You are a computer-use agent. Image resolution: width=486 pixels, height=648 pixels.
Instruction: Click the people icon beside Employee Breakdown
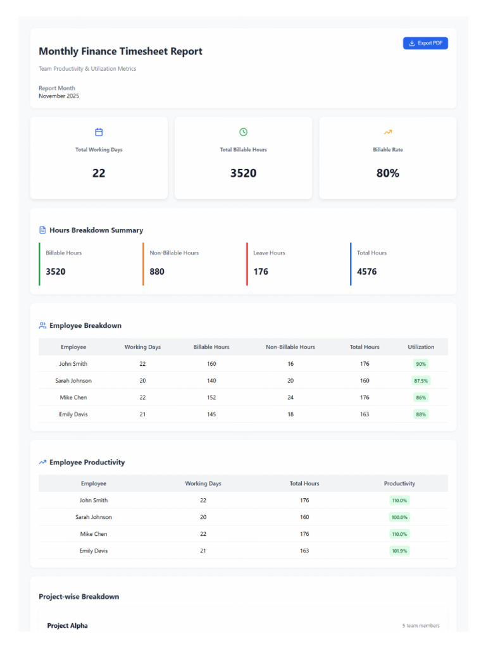coord(42,325)
